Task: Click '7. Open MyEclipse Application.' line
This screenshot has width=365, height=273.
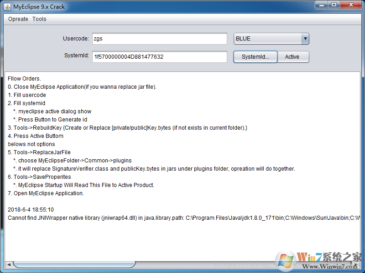Action: [x=46, y=193]
